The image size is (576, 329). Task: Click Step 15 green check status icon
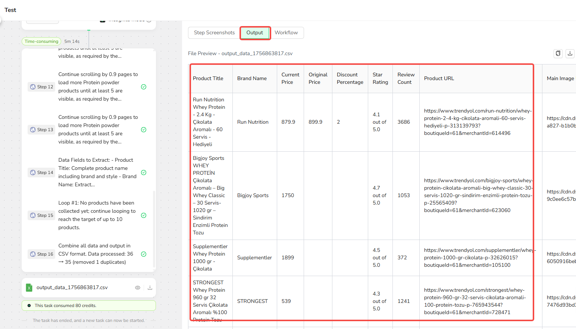tap(144, 215)
